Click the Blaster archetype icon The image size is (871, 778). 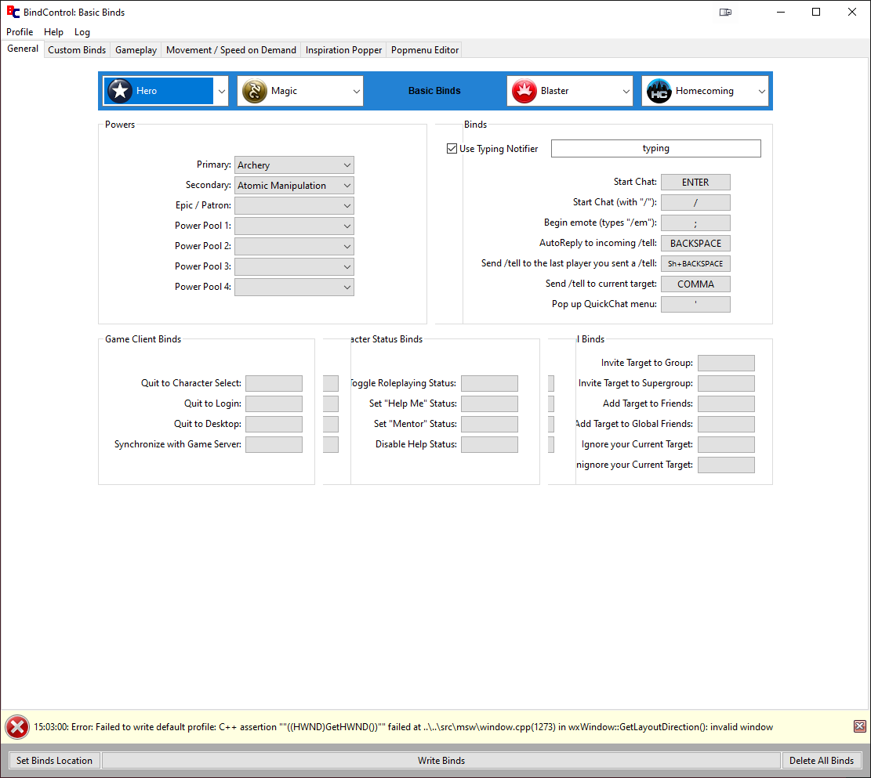(524, 91)
